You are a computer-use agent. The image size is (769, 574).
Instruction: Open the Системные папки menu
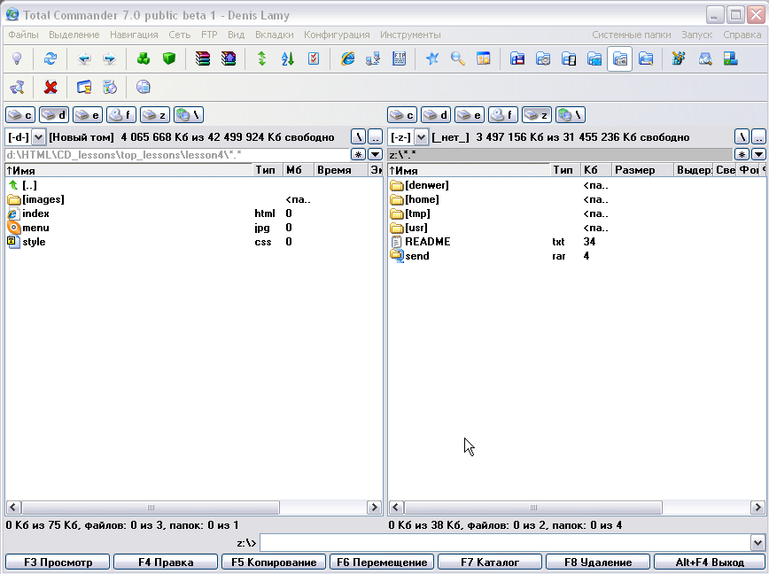click(x=632, y=35)
